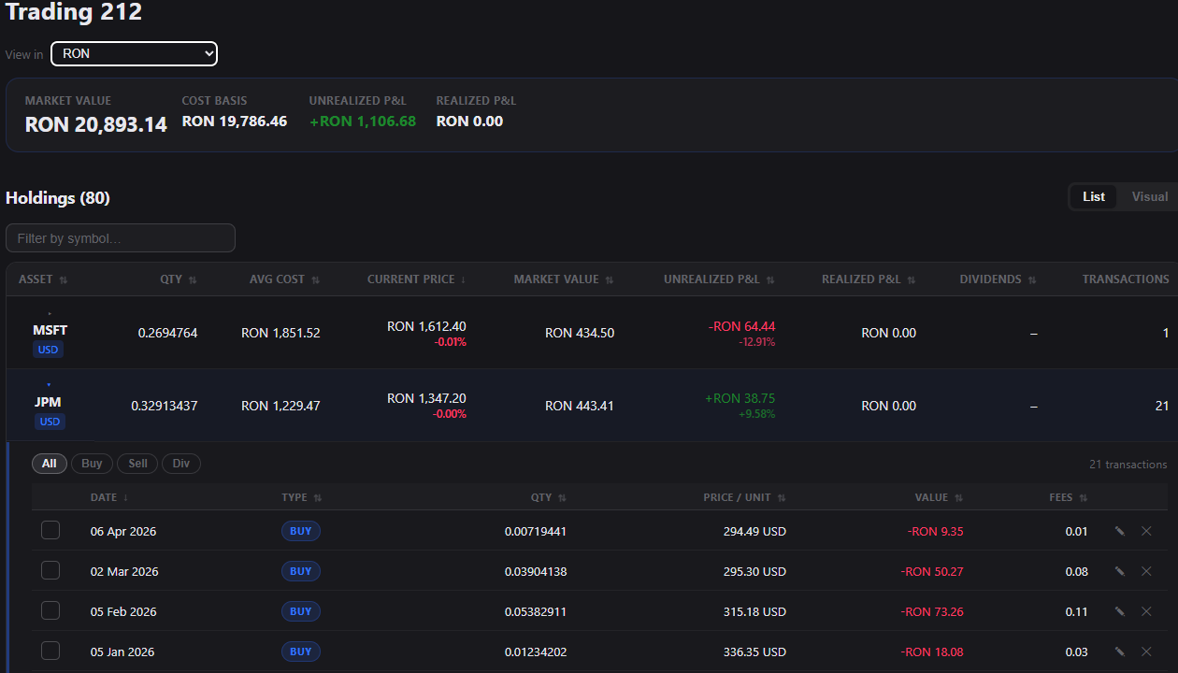Switch holdings to Visual view
1178x673 pixels.
point(1150,196)
